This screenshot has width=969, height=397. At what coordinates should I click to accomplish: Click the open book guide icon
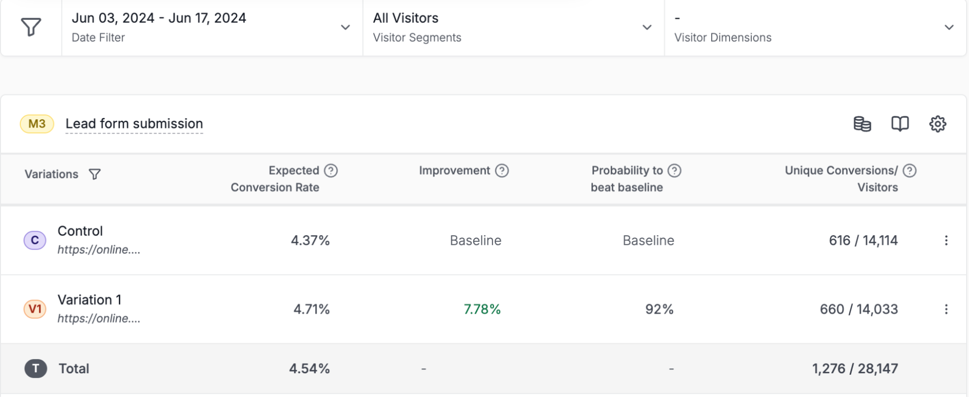(x=900, y=124)
